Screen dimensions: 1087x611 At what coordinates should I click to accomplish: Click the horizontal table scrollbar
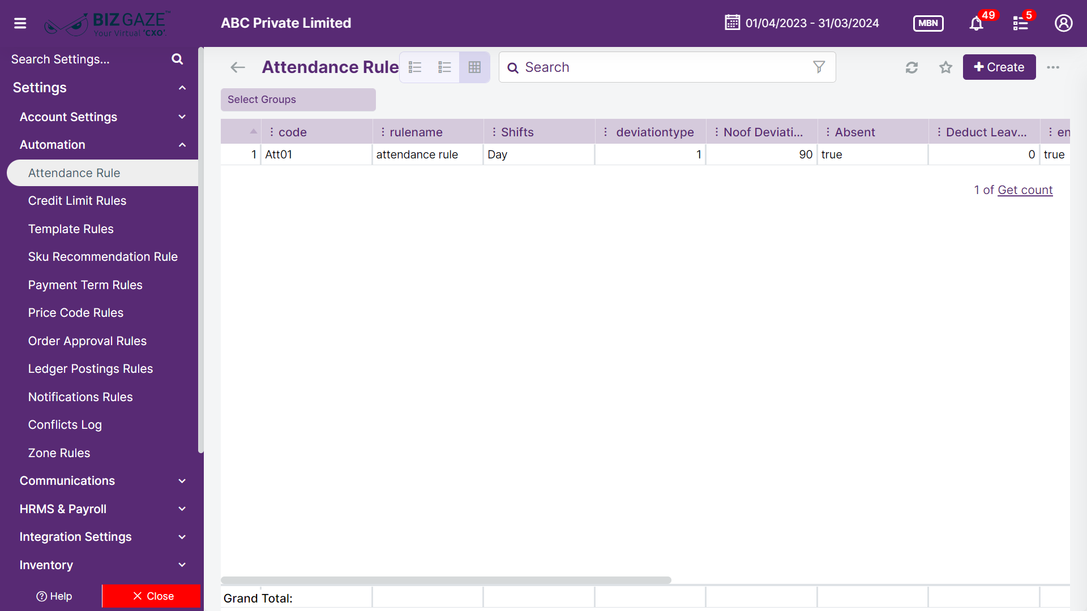[x=446, y=580]
